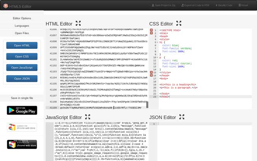The width and height of the screenshot is (257, 161).
Task: Collapse the h1 block fold arrow at line 5
Action: (x=158, y=42)
